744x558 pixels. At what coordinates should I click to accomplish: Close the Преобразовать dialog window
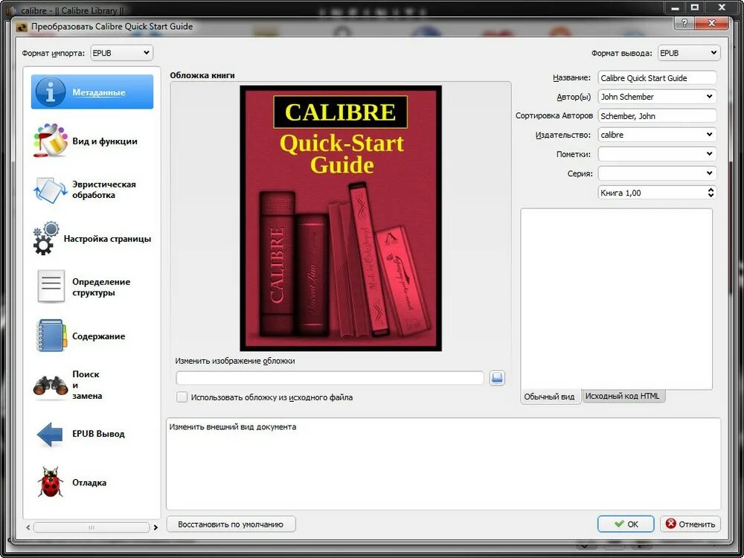click(x=711, y=23)
